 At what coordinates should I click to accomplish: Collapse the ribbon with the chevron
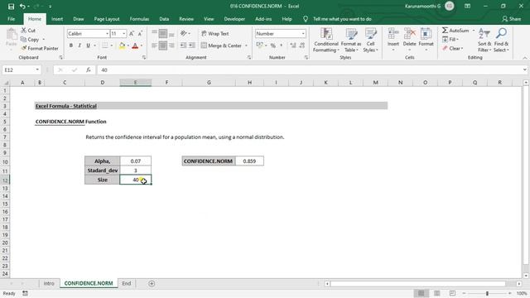524,58
